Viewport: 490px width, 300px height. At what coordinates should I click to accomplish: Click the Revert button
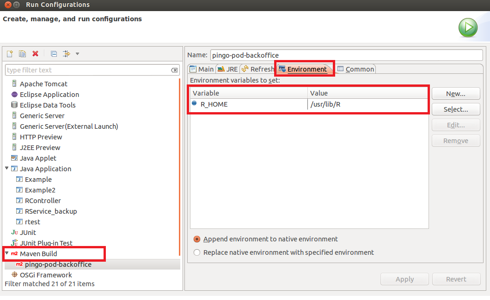(x=456, y=279)
